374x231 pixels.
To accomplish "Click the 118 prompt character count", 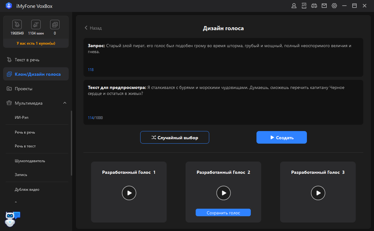I will [x=91, y=70].
